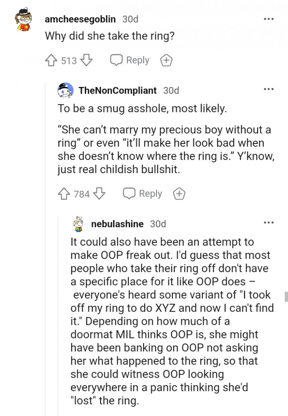288x416 pixels.
Task: Open the overflow menu on amcheesegoblin's comment
Action: (269, 19)
